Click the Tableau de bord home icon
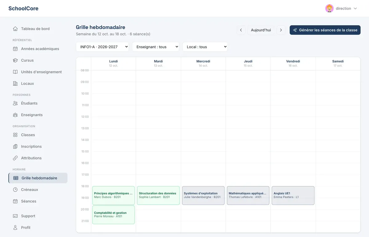 [15, 29]
